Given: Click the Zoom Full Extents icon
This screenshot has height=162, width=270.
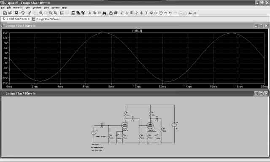Looking at the screenshot, I should click(55, 13).
